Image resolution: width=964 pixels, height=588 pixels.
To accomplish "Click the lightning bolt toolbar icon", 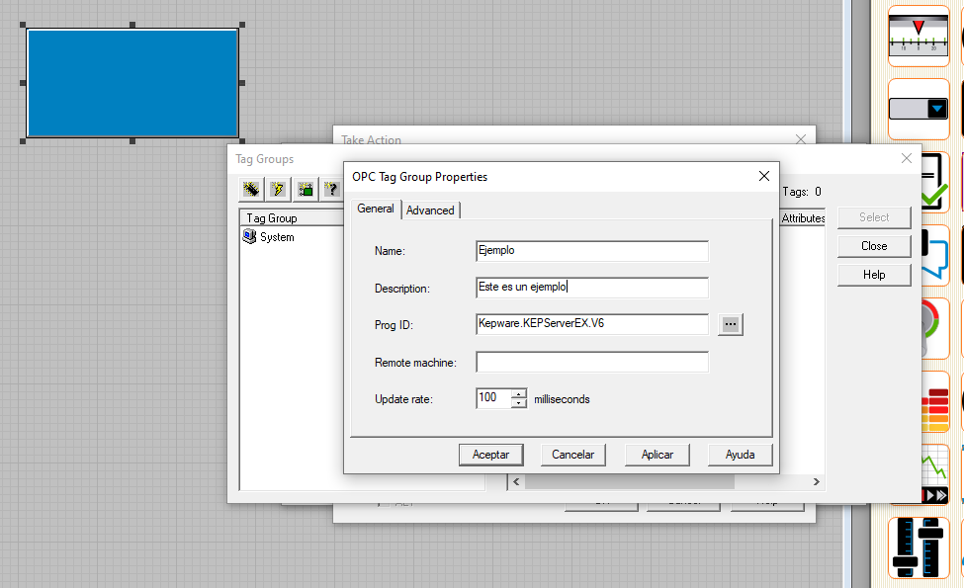I will [279, 189].
